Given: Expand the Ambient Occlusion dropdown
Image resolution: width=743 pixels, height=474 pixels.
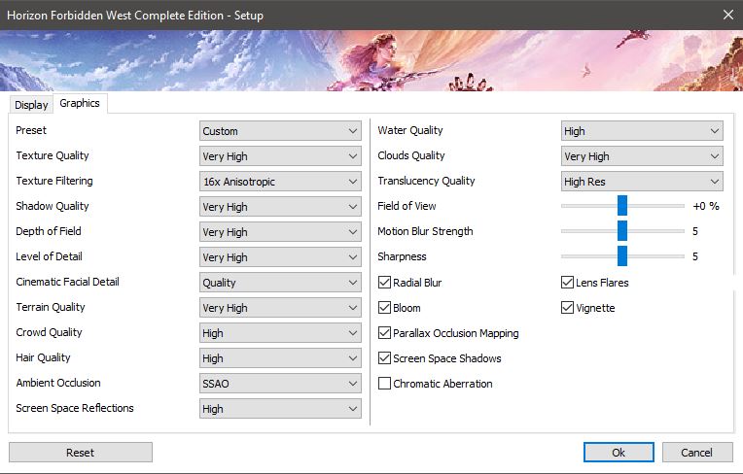Looking at the screenshot, I should 280,383.
